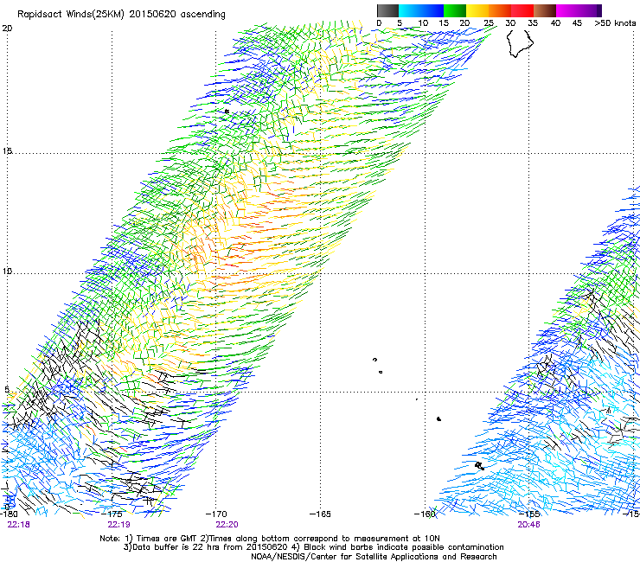The image size is (640, 562).
Task: Click the '30' label under the color legend
Action: point(510,22)
